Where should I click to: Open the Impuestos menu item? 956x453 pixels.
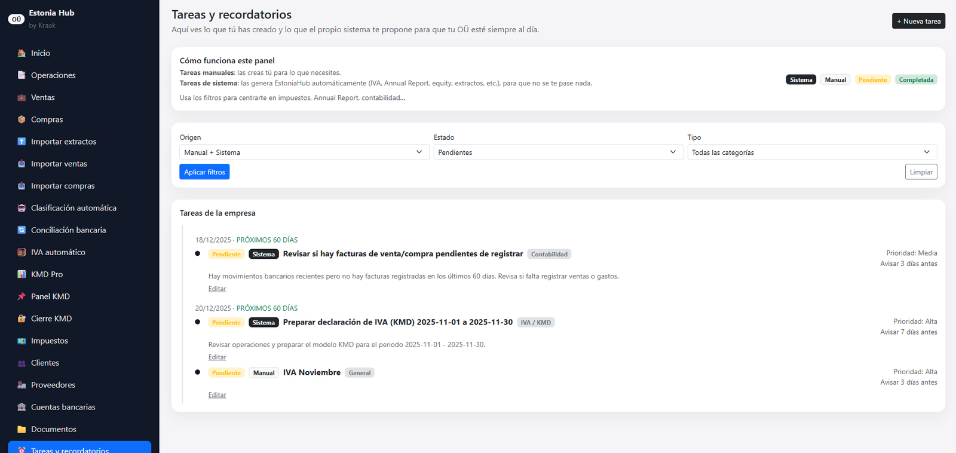pyautogui.click(x=50, y=341)
